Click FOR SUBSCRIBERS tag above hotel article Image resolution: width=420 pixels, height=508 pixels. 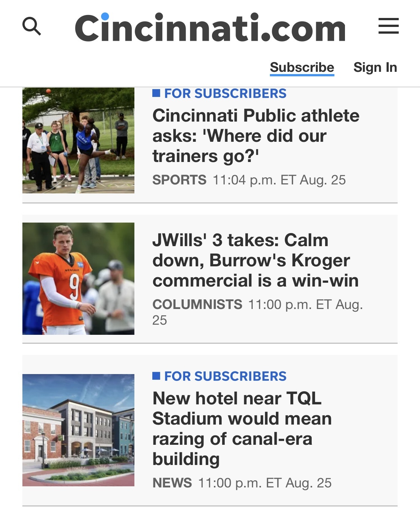pos(225,376)
